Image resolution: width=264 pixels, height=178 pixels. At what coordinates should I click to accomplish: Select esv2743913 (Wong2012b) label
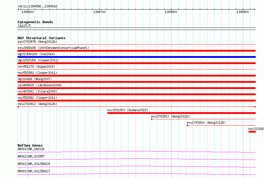pos(171,116)
